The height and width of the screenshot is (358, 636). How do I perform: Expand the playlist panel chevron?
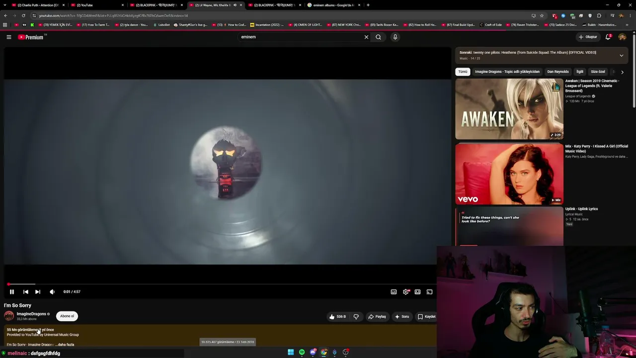[x=621, y=55]
